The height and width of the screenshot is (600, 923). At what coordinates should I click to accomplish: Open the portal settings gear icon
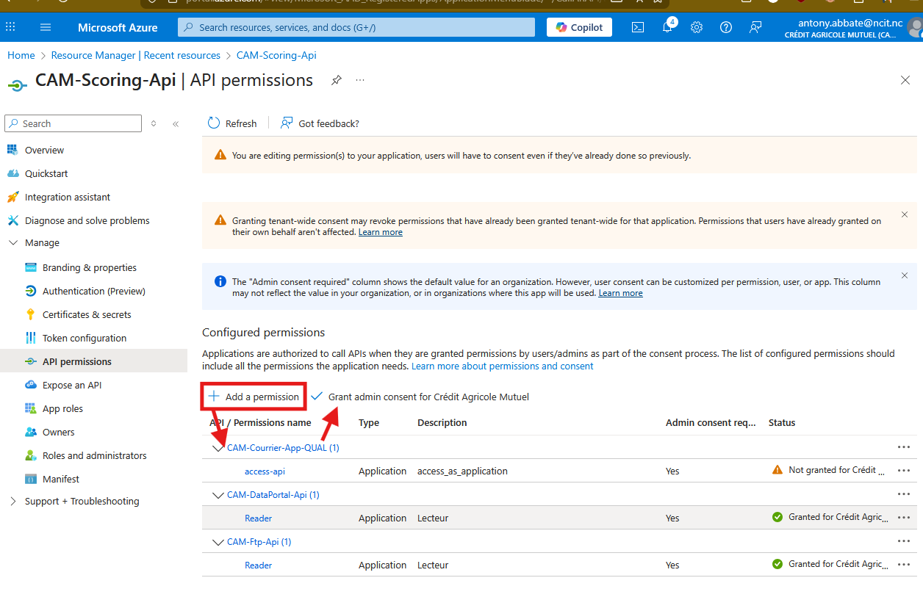point(697,27)
